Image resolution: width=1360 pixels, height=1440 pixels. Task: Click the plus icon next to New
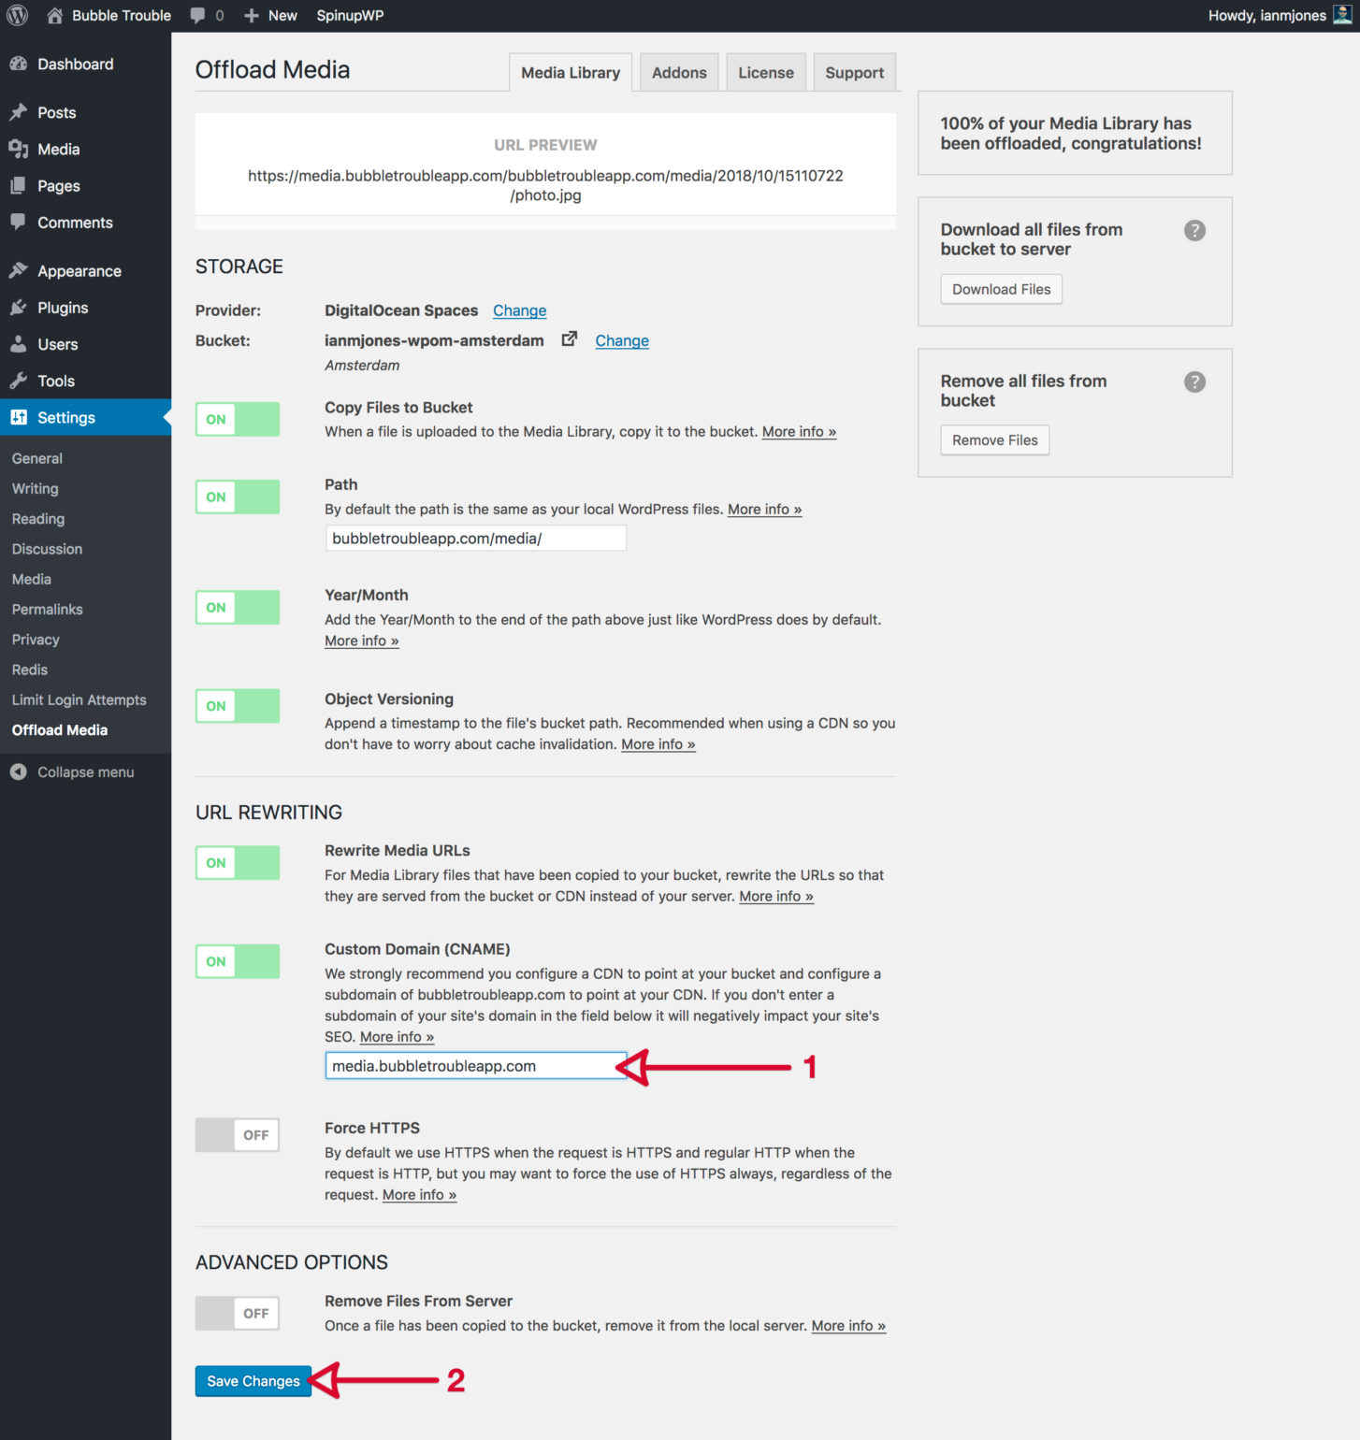click(x=252, y=16)
